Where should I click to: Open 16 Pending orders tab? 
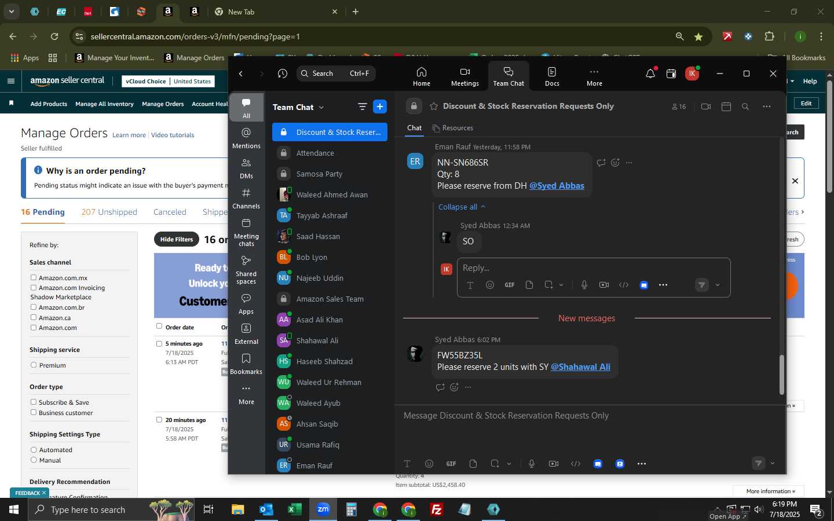coord(43,212)
